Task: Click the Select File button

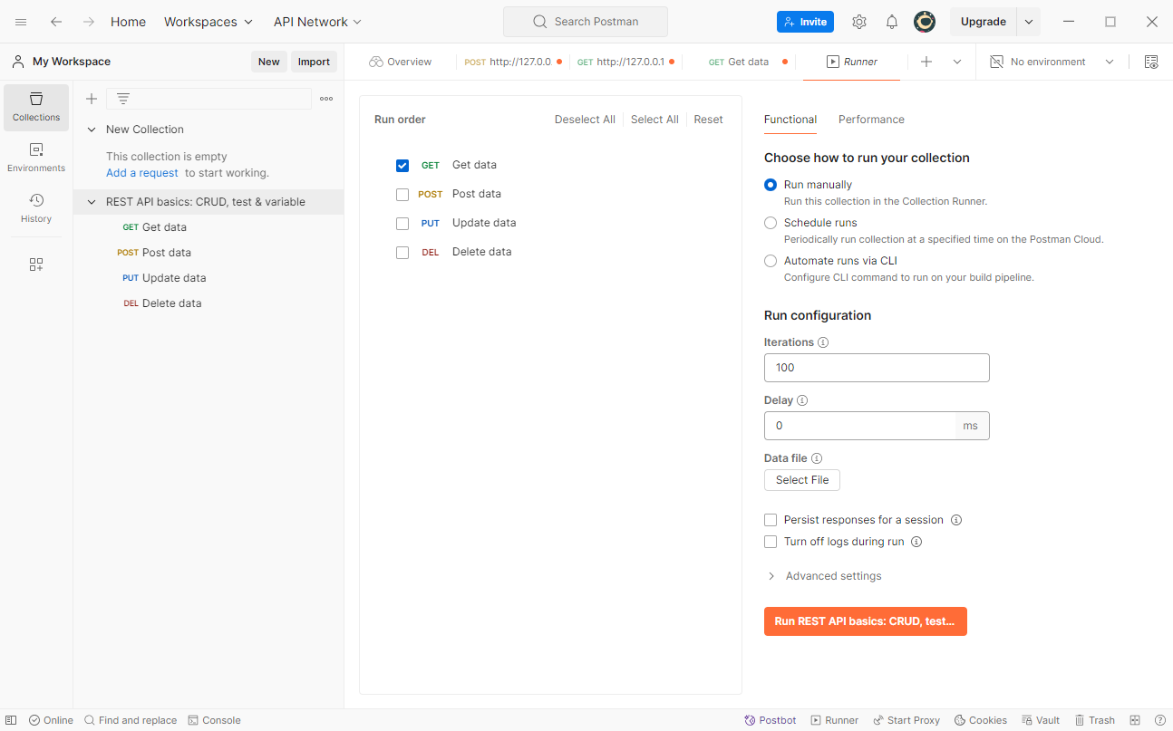Action: point(802,480)
